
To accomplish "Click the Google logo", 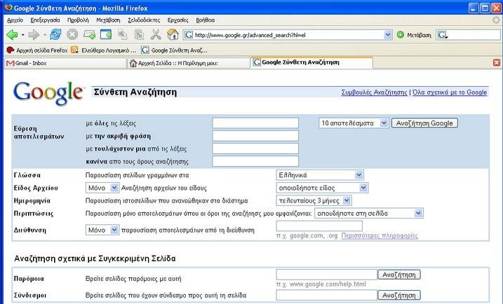I will [x=48, y=92].
